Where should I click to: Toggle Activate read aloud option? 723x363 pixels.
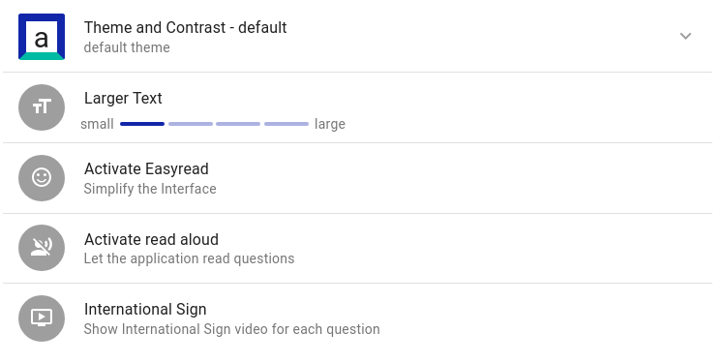pos(357,248)
